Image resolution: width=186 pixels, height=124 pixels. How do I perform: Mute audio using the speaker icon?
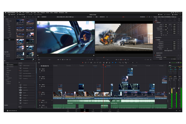[170, 63]
